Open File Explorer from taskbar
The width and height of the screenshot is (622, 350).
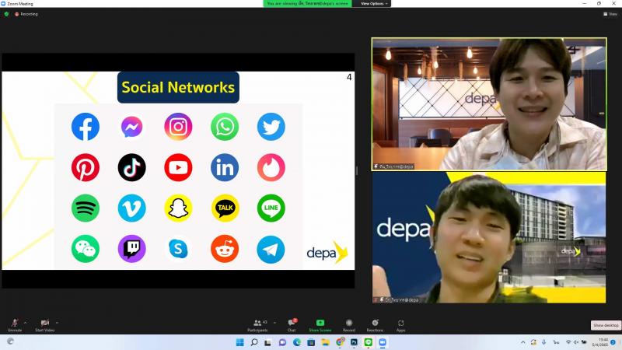click(x=325, y=342)
